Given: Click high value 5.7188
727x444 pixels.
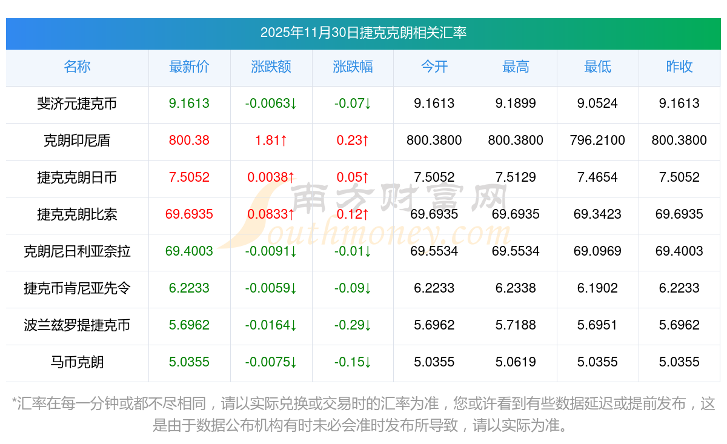Looking at the screenshot, I should [516, 325].
